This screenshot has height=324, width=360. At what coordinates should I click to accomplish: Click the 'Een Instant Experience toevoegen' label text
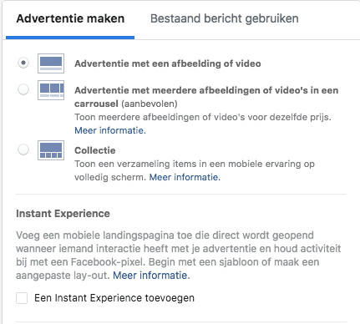114,298
